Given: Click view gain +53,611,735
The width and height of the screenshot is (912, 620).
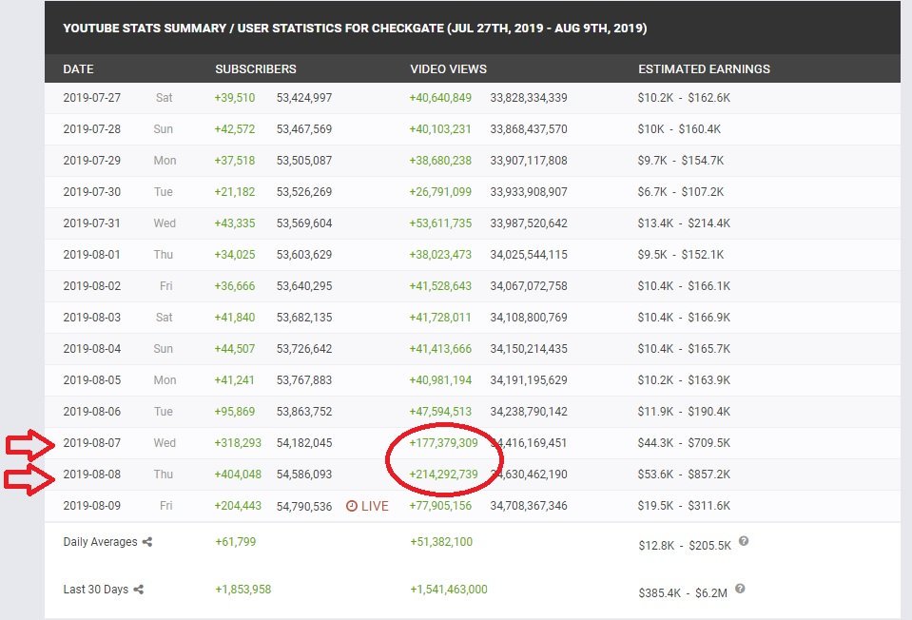Looking at the screenshot, I should 440,223.
